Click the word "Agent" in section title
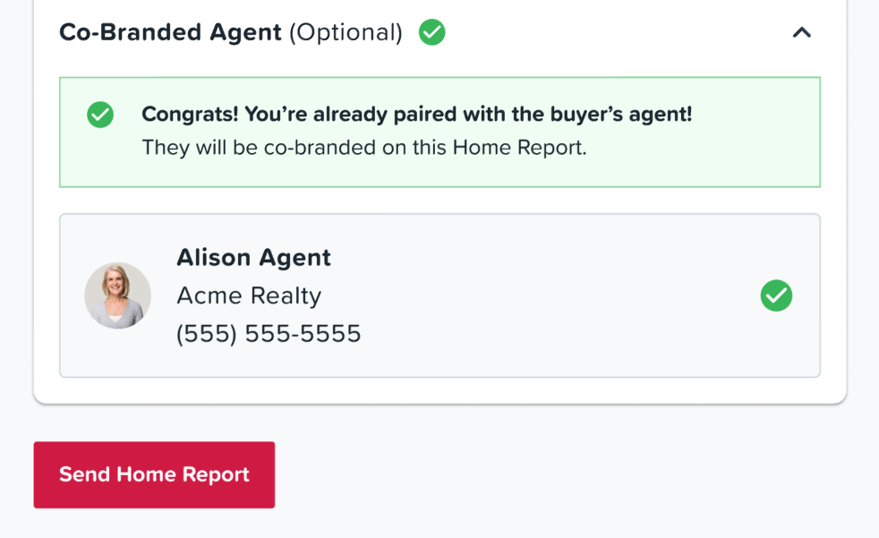 [x=245, y=32]
